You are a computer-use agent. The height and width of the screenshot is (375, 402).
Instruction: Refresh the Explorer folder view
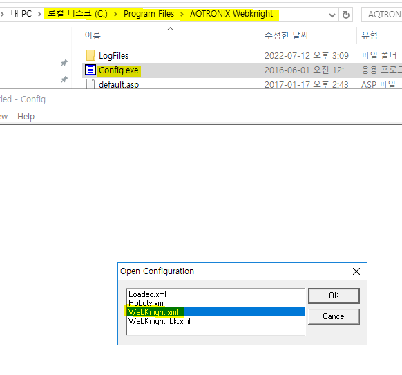[x=346, y=15]
